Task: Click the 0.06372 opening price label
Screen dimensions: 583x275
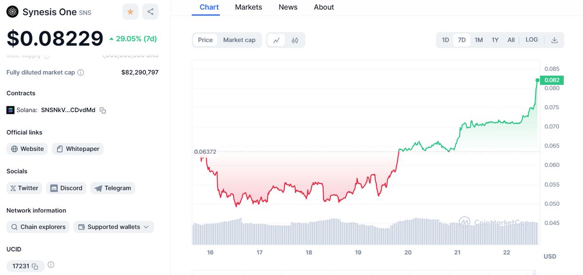Action: (x=205, y=152)
